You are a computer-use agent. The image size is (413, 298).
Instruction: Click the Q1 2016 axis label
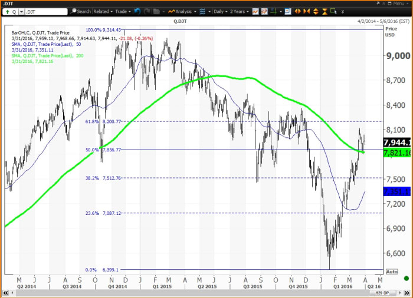[x=343, y=286]
